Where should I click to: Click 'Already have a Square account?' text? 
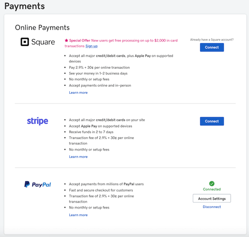point(212,39)
